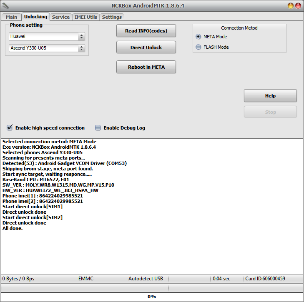
Task: Enable high speed connection checkbox
Action: (x=10, y=128)
